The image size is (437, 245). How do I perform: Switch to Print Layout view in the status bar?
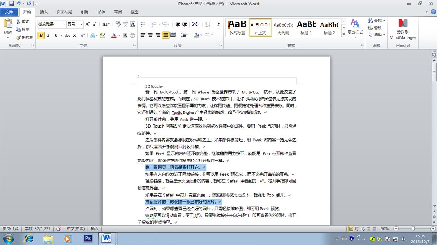[351, 229]
